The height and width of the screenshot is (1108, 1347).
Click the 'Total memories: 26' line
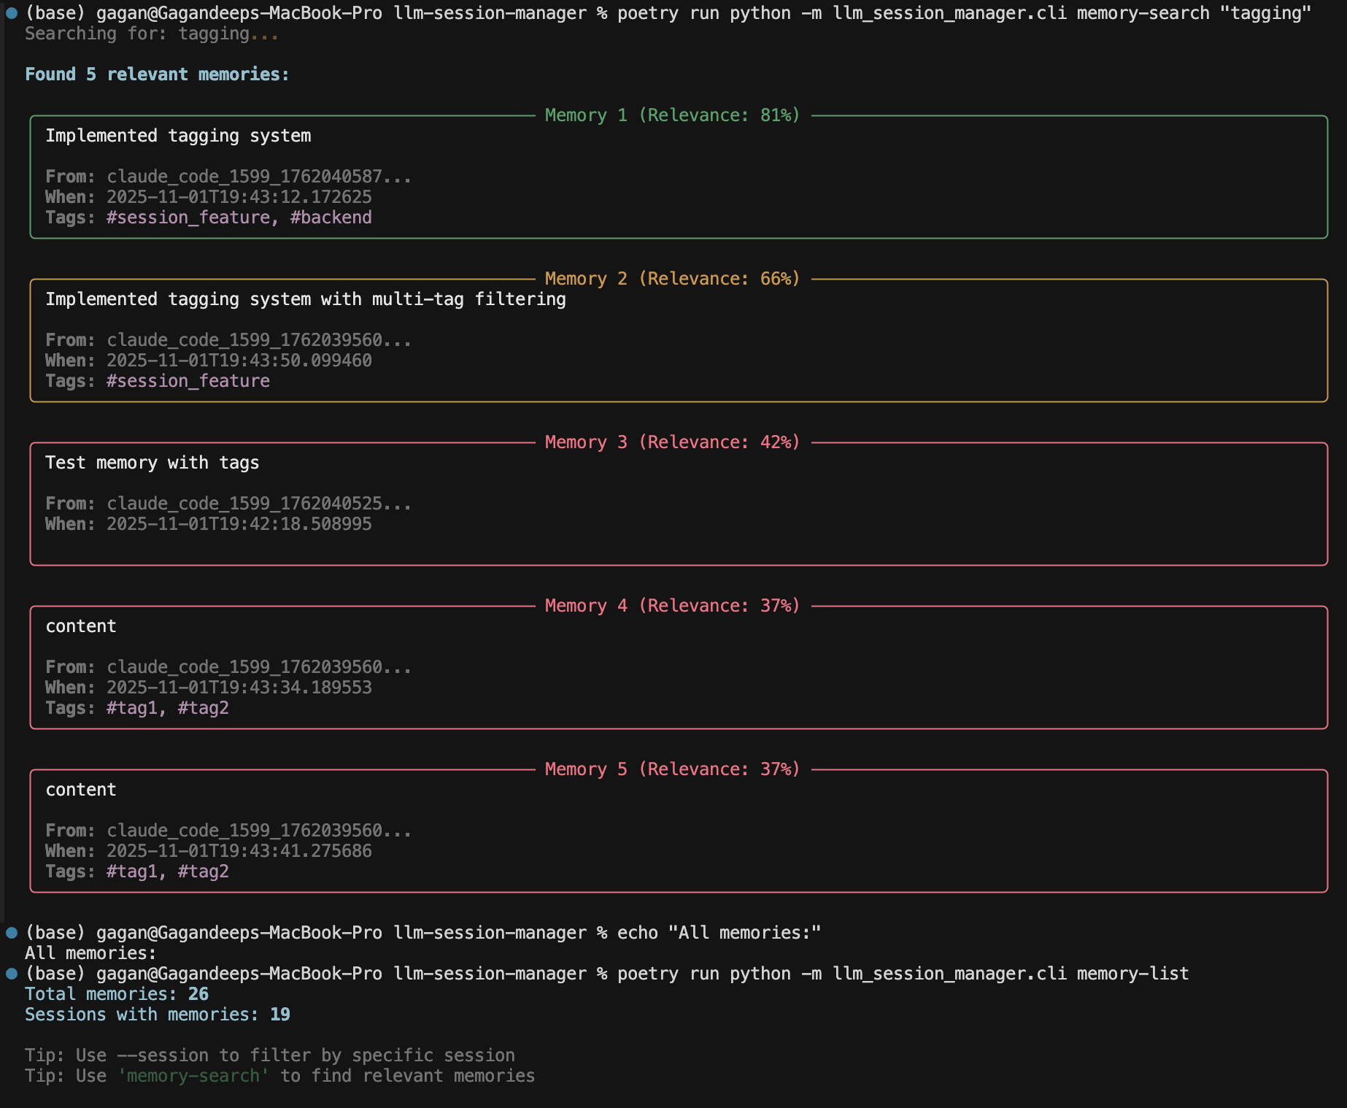point(117,994)
